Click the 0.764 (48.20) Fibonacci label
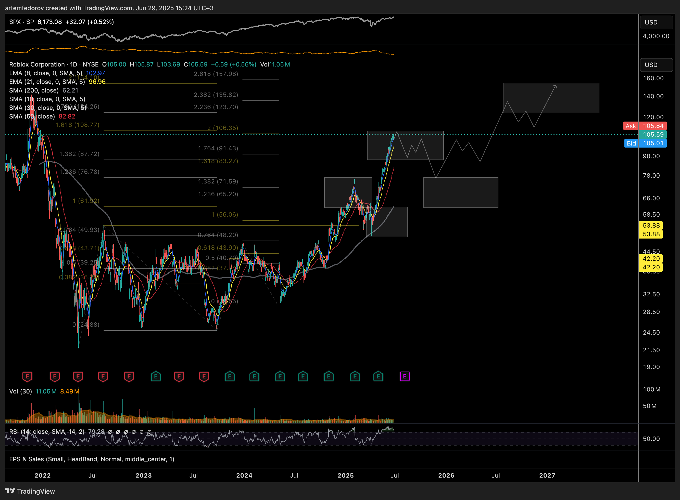 point(218,235)
